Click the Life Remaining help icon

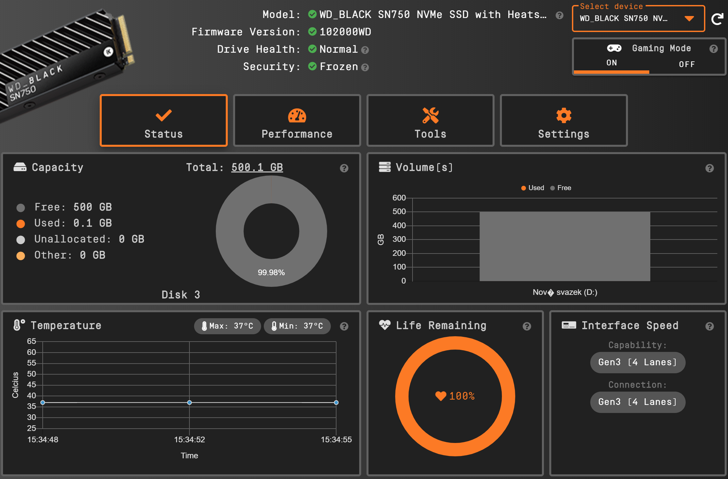pos(527,326)
